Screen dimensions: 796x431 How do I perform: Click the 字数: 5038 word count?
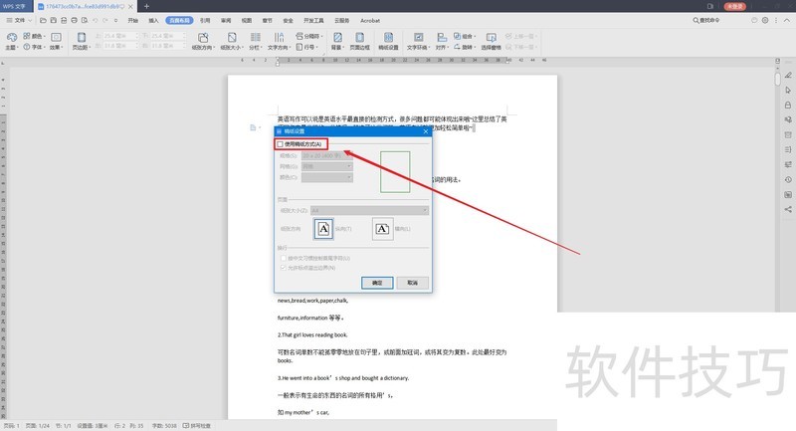coord(164,425)
